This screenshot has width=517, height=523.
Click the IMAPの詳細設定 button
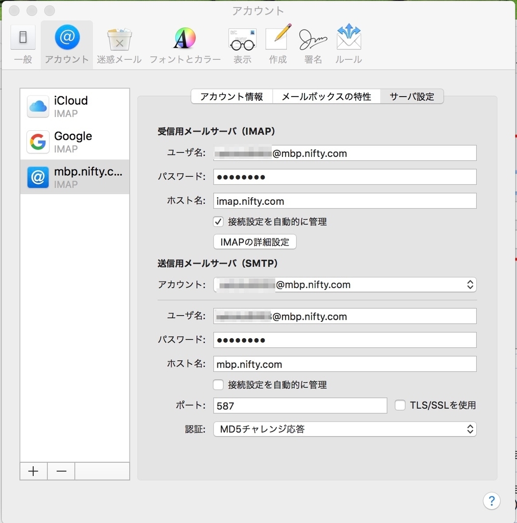[254, 242]
